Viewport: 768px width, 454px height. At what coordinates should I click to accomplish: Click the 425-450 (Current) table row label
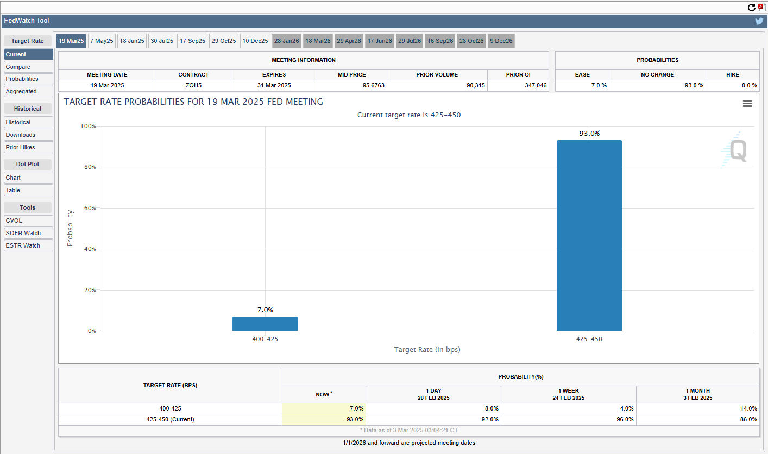click(170, 419)
